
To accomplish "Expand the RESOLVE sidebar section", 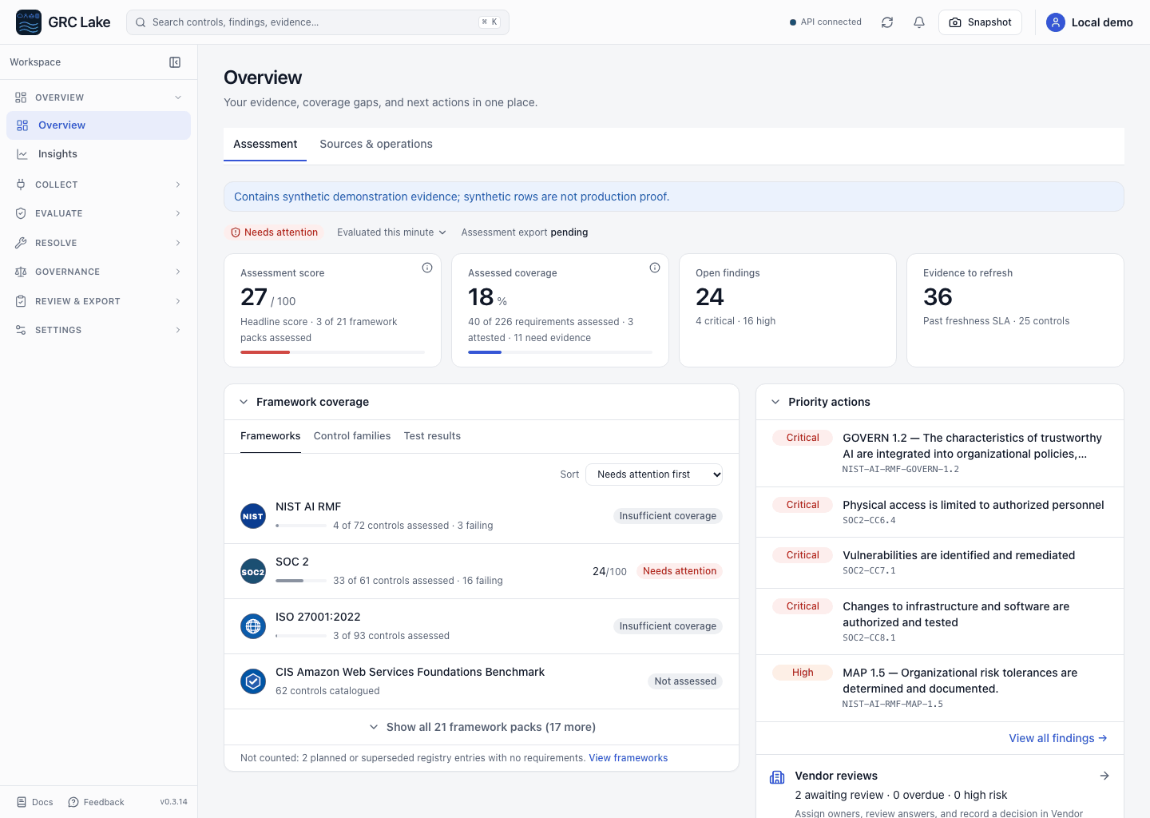I will (x=99, y=243).
